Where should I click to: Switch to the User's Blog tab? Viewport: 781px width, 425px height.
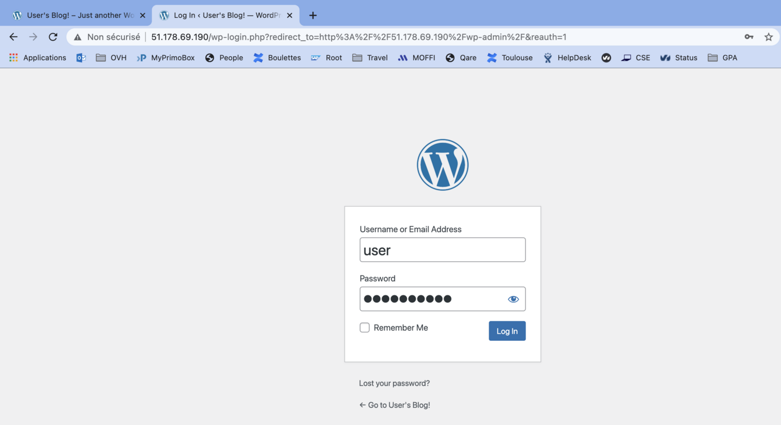tap(73, 15)
